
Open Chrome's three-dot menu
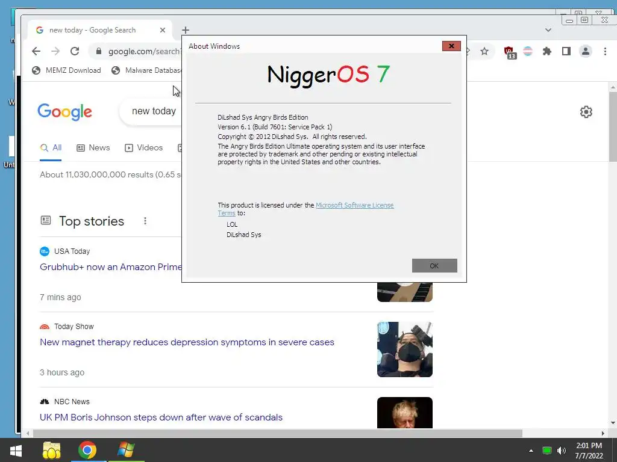click(605, 51)
